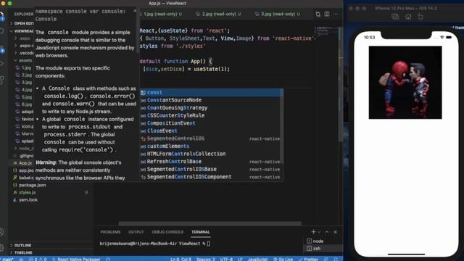Switch to the Output tab
This screenshot has height=261, width=464.
136,232
